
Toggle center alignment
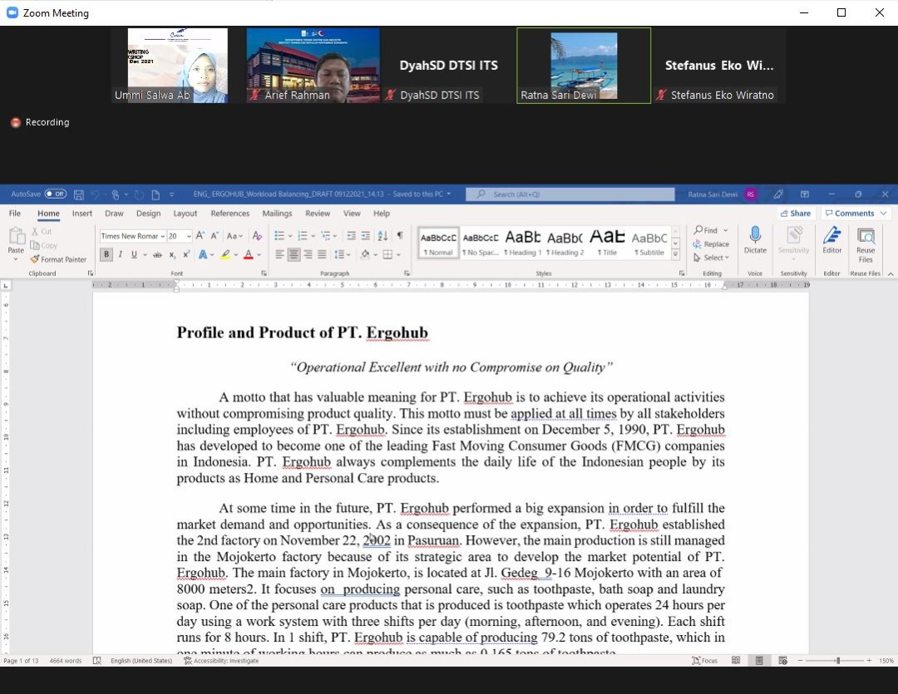point(294,255)
